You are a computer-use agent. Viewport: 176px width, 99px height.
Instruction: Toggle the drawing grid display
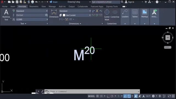97,96
